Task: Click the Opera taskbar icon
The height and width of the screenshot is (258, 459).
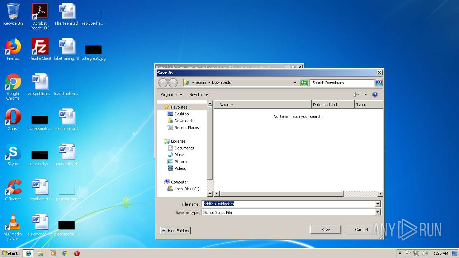Action: coord(77,253)
